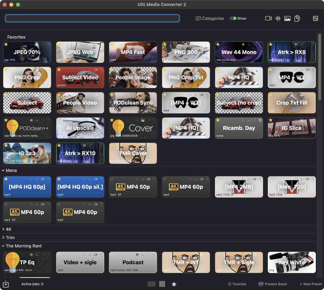Expand the 4K category
The image size is (324, 290).
(x=3, y=229)
